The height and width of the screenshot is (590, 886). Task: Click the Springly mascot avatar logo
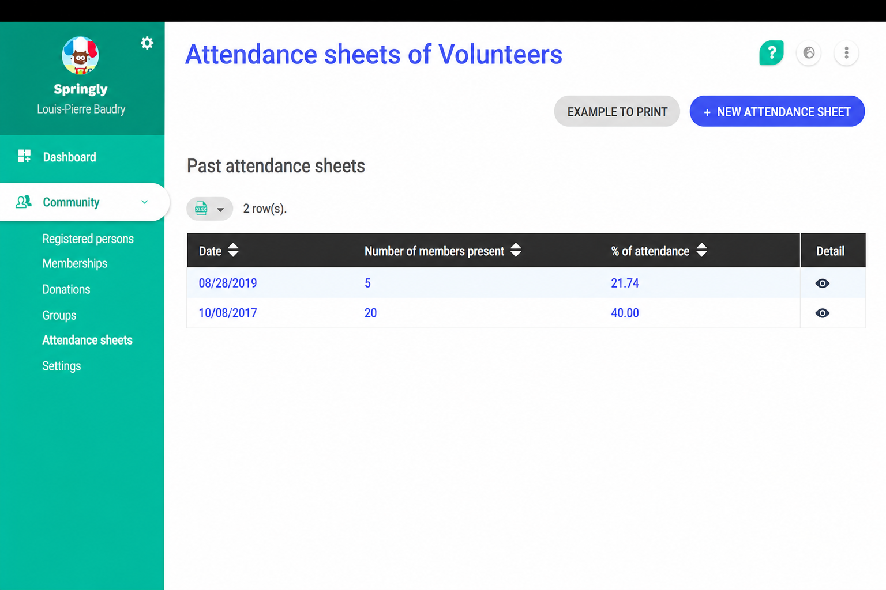click(x=80, y=55)
